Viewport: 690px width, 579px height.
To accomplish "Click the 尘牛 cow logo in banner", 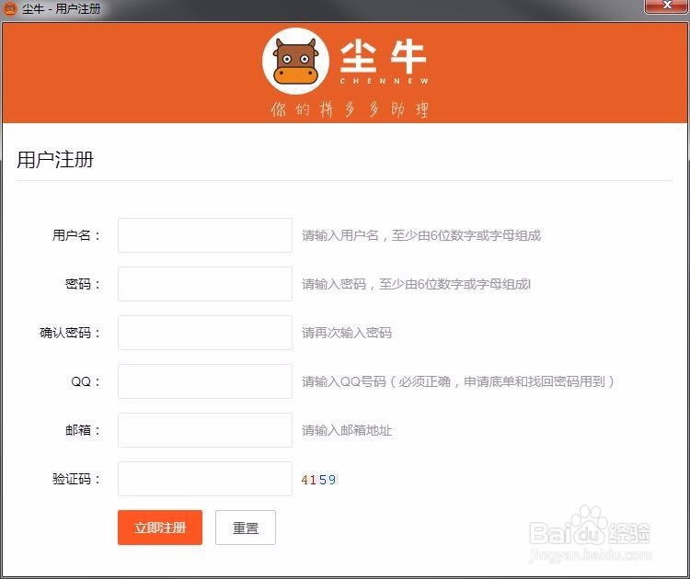I will [x=295, y=61].
